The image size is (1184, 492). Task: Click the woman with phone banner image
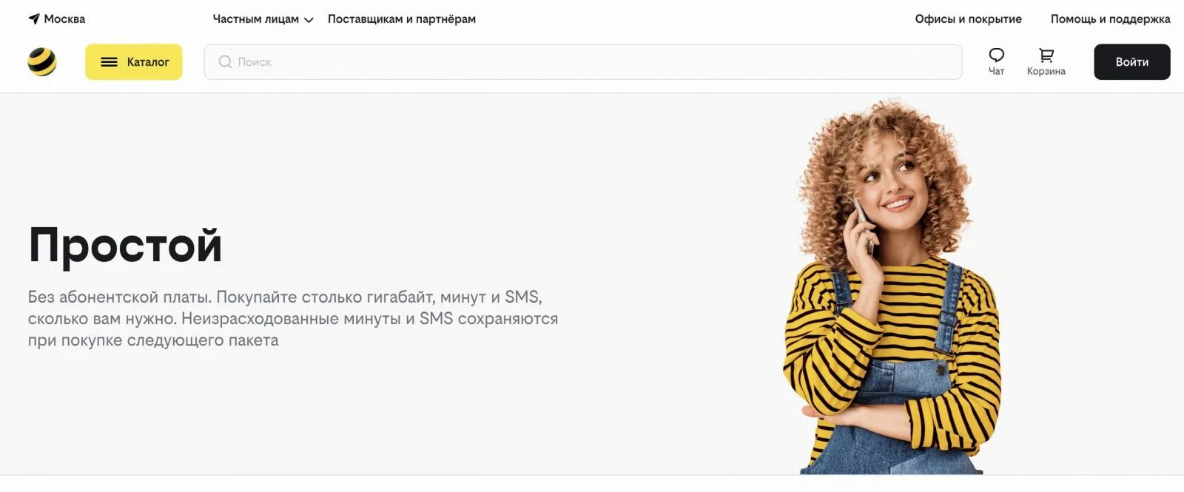click(892, 287)
